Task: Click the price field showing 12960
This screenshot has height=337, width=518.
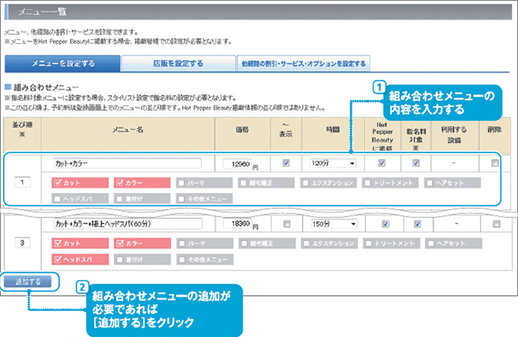Action: 237,164
